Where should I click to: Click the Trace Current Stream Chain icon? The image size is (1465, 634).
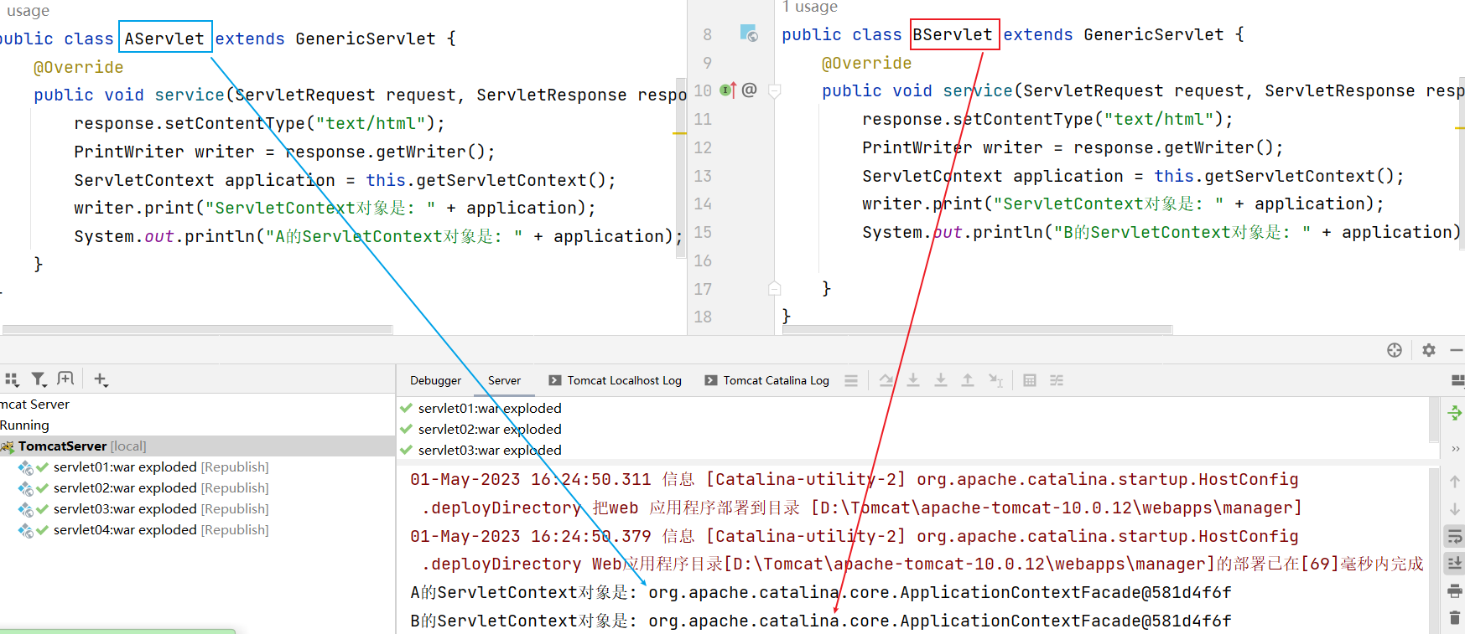(1057, 380)
